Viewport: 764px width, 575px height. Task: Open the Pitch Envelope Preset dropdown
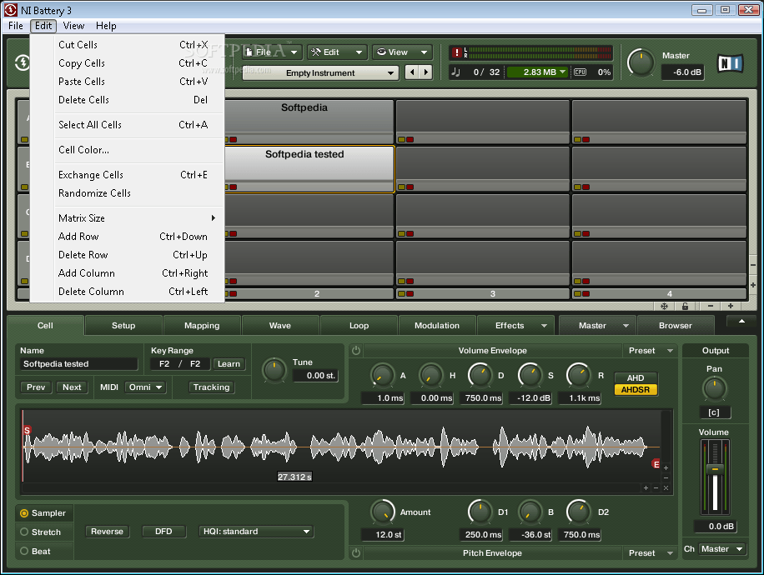pos(651,553)
